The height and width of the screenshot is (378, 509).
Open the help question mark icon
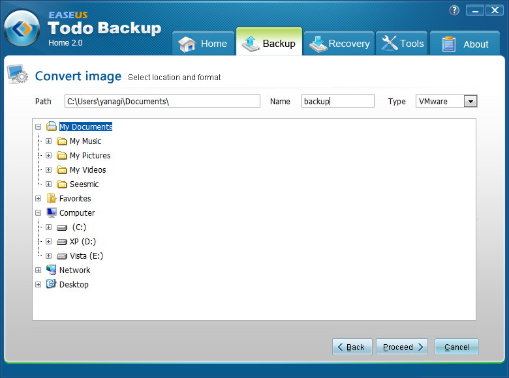(454, 10)
